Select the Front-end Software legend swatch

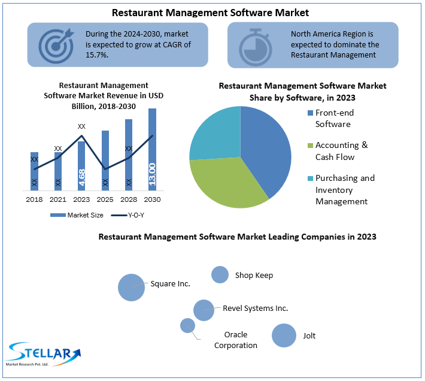(310, 113)
